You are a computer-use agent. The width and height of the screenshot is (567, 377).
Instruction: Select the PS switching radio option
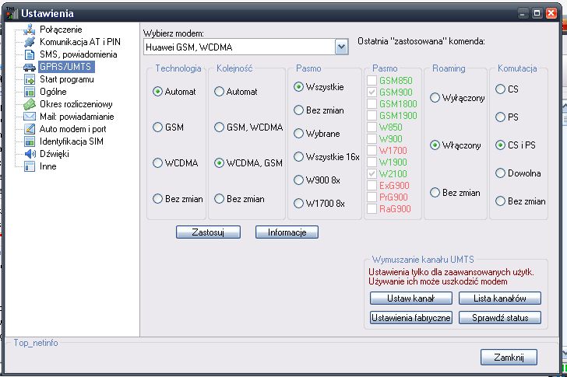click(x=501, y=117)
